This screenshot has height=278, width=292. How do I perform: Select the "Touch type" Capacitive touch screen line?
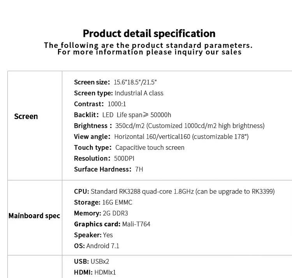tap(129, 147)
